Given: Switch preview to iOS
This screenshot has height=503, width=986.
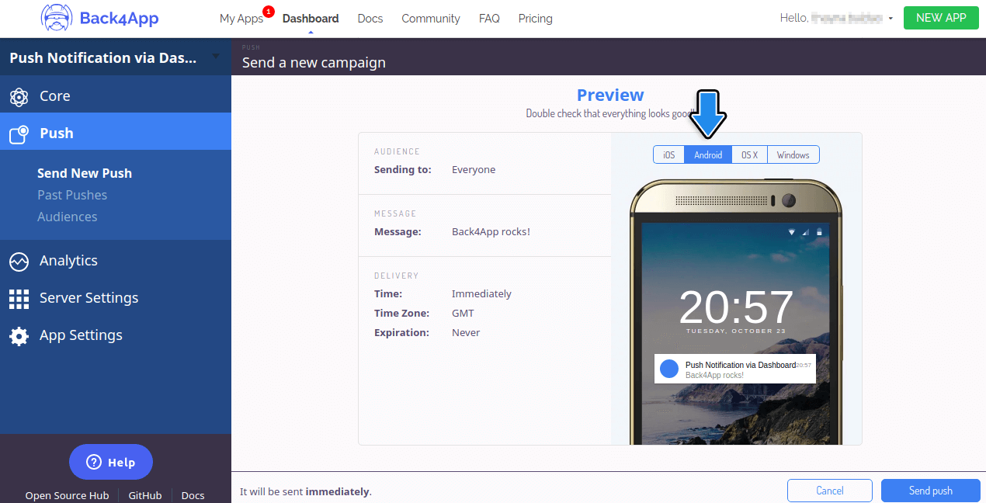Looking at the screenshot, I should (x=668, y=155).
